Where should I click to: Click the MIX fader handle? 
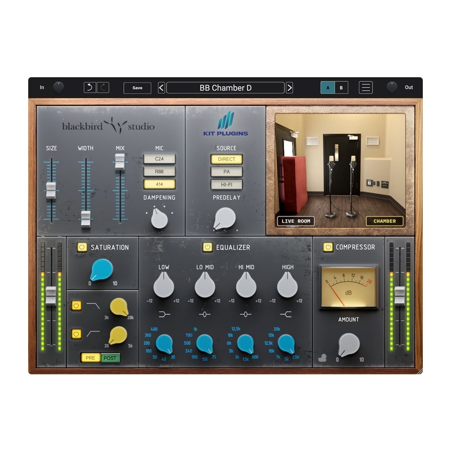pos(120,161)
